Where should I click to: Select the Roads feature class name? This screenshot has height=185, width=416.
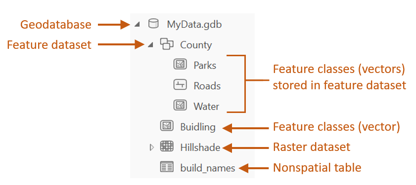click(207, 86)
